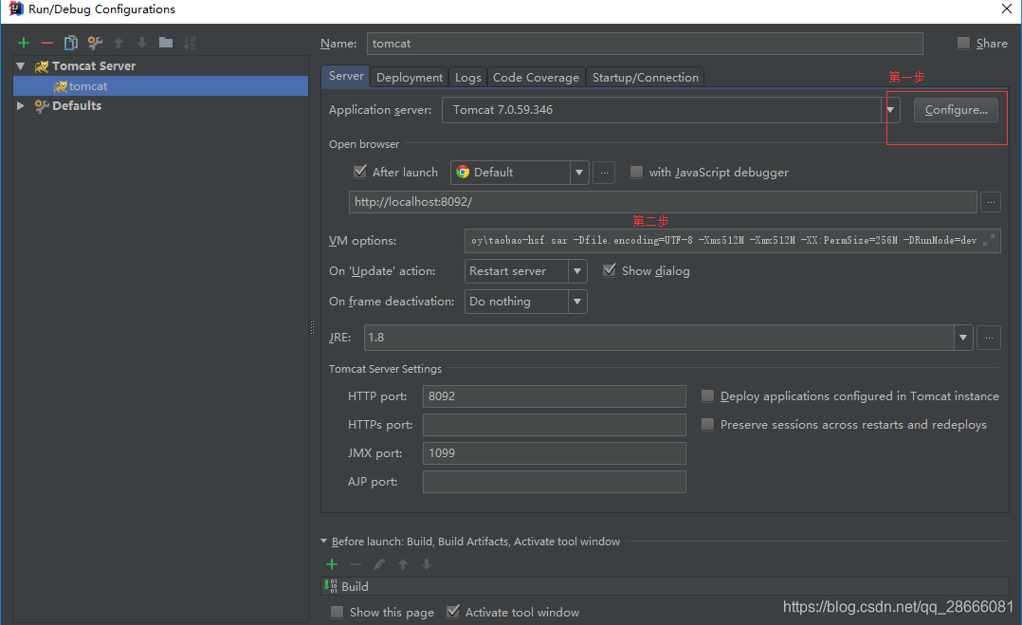The width and height of the screenshot is (1022, 625).
Task: Open edit defaults wrench icon
Action: coord(95,43)
